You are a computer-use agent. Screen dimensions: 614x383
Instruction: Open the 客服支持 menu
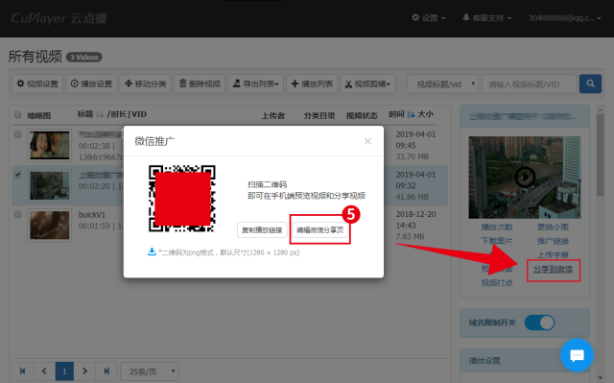[486, 18]
